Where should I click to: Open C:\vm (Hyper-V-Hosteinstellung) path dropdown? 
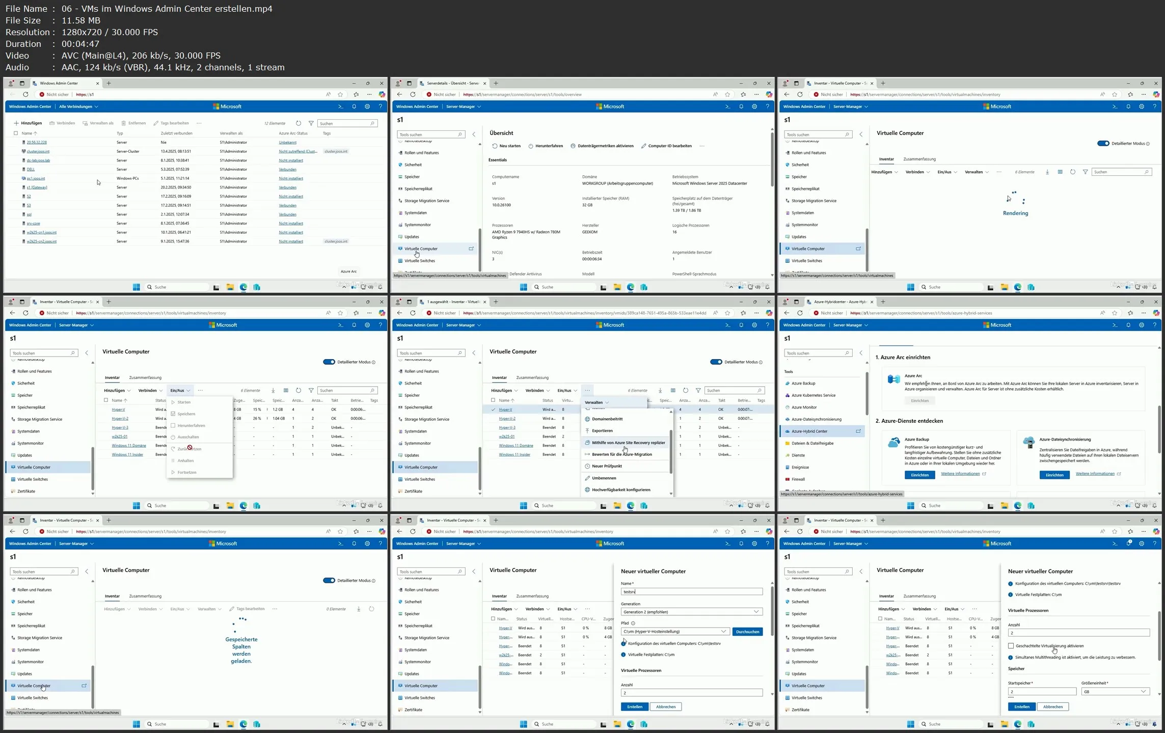pyautogui.click(x=675, y=632)
